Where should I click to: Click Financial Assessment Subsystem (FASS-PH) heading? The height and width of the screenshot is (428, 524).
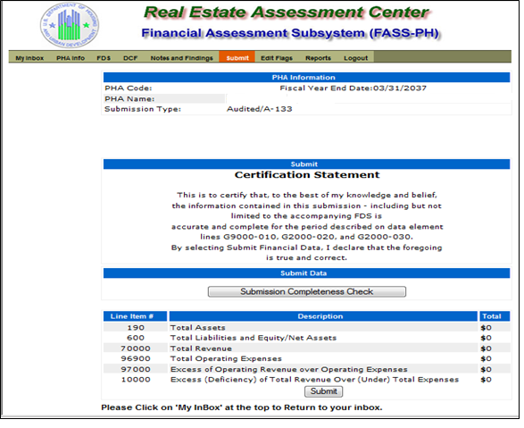click(x=290, y=33)
